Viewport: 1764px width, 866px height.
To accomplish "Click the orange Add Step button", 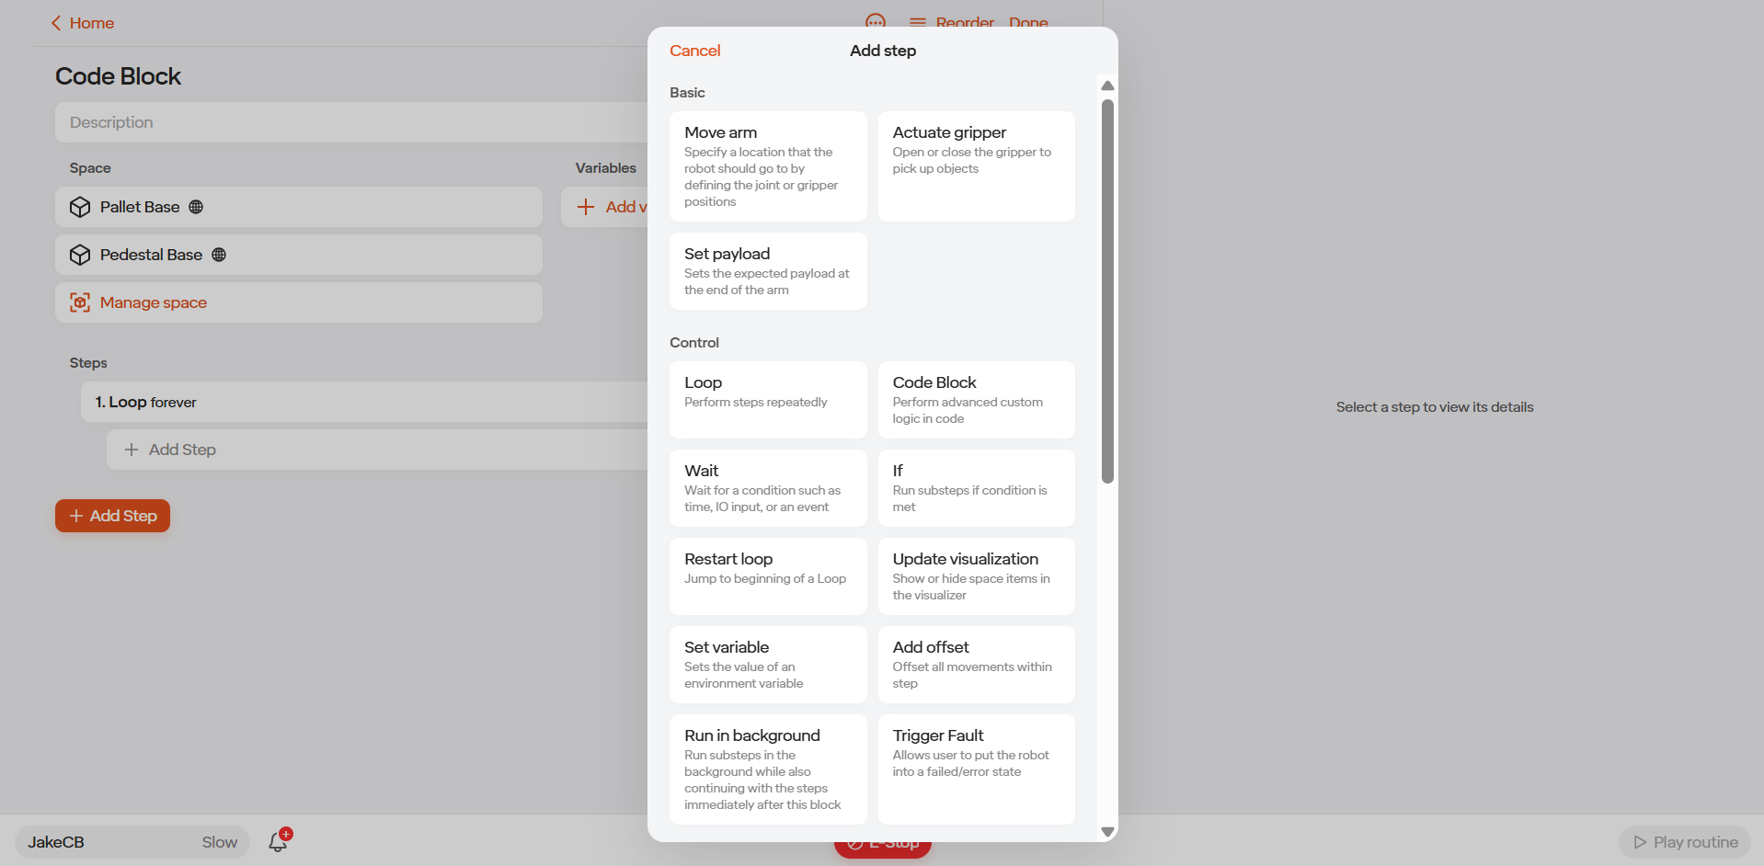I will 112,516.
